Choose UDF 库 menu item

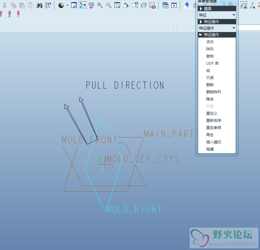pos(212,63)
